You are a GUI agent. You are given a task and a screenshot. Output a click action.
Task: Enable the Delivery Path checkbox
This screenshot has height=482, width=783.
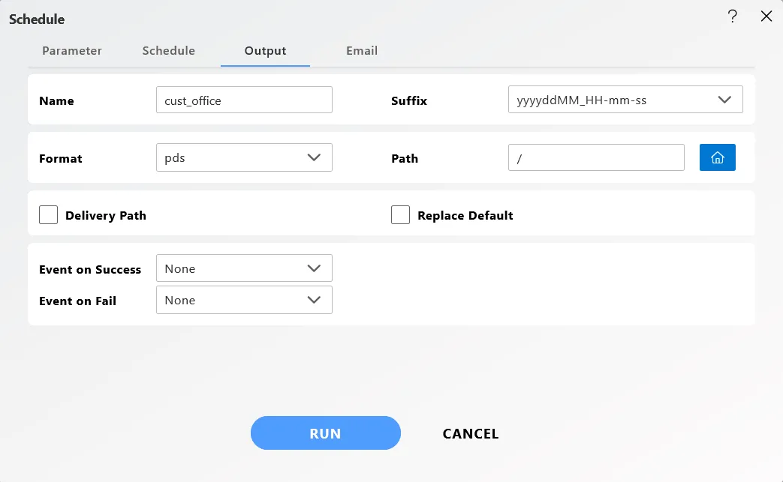[x=49, y=215]
